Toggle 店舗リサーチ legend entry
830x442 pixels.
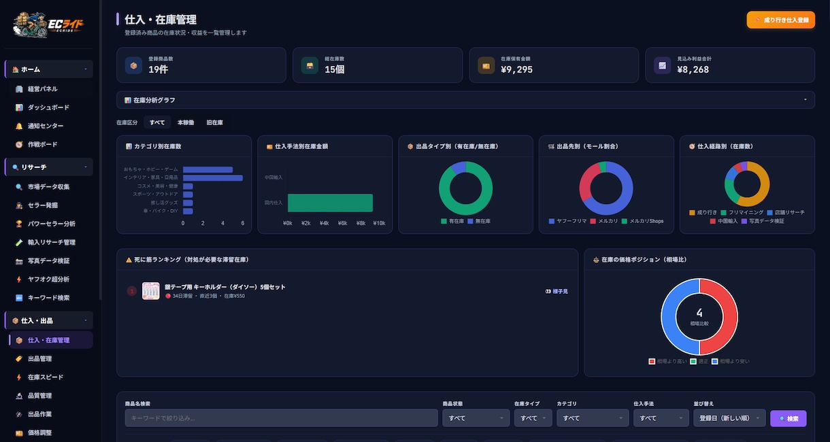[x=785, y=212]
